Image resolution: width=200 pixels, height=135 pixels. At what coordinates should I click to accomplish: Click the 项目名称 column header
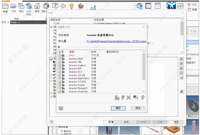(x=55, y=20)
